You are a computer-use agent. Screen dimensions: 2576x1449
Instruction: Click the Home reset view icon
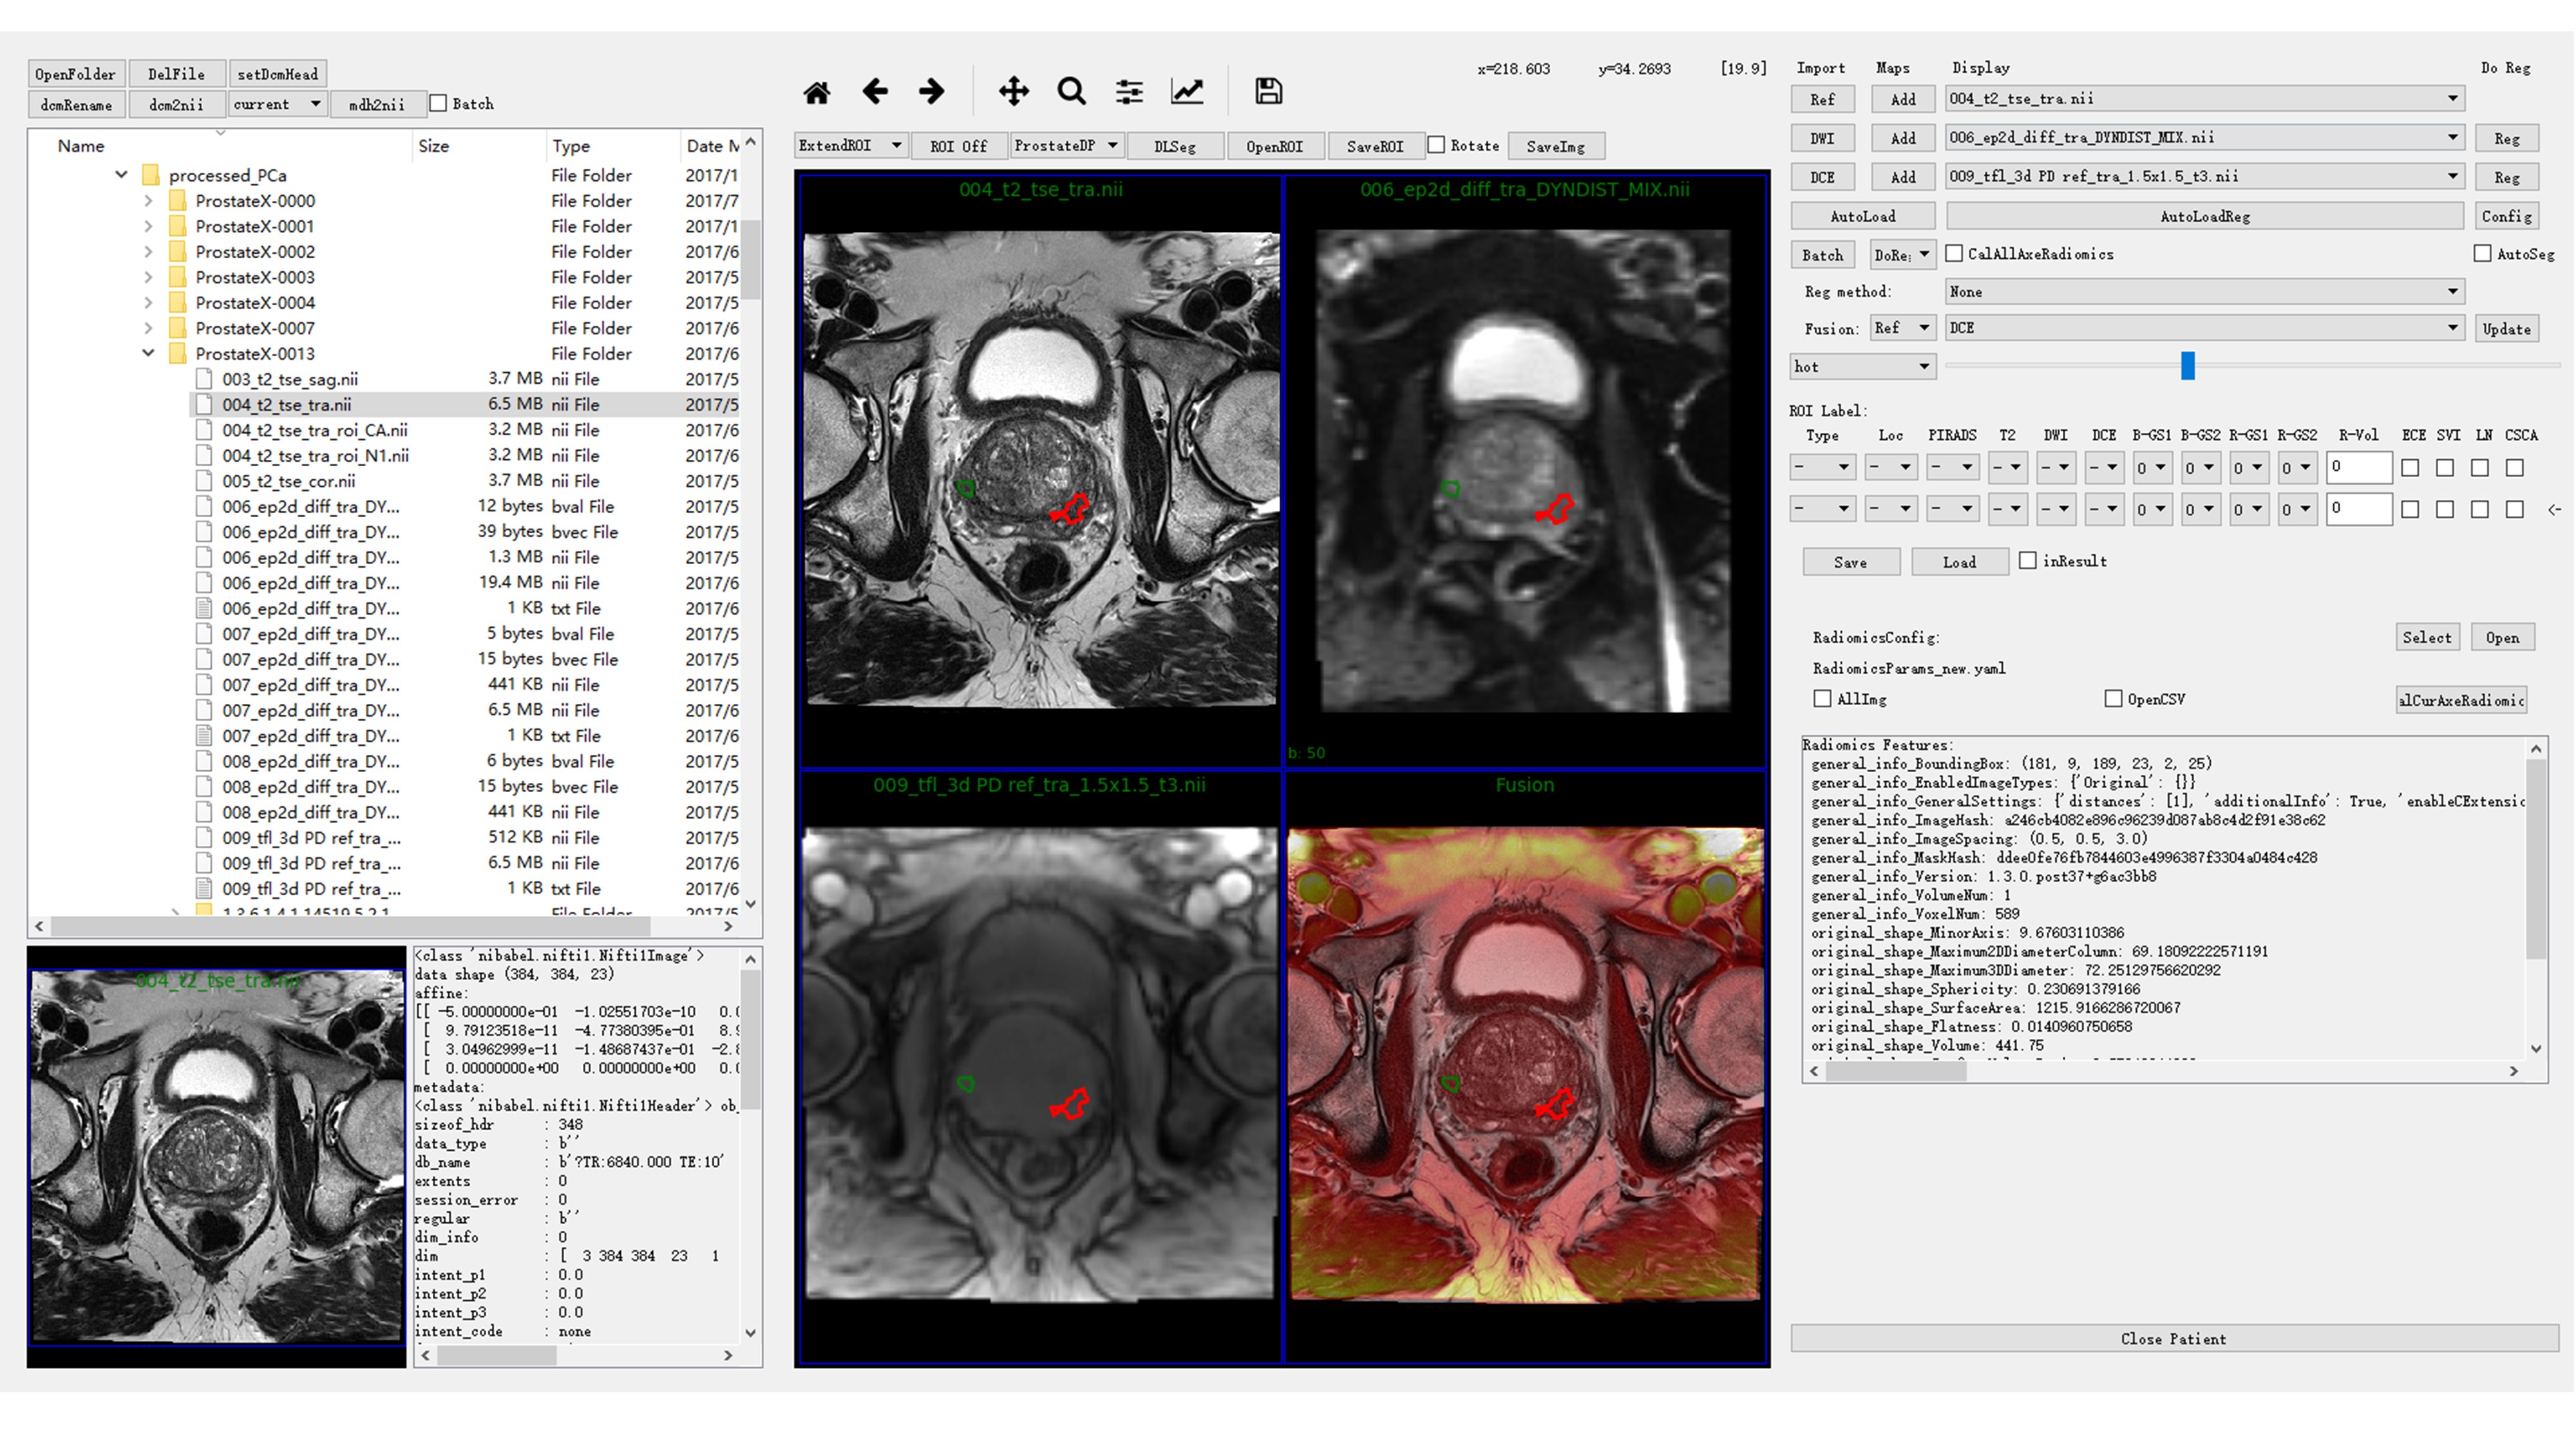click(816, 92)
